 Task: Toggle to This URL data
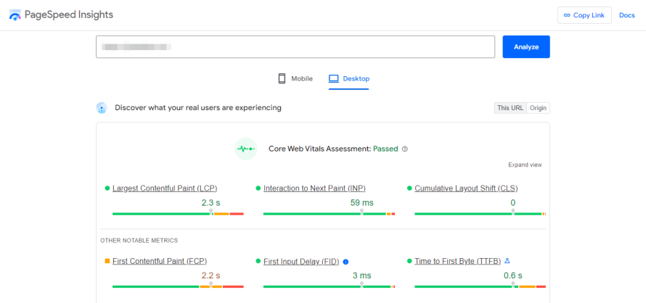(x=510, y=108)
